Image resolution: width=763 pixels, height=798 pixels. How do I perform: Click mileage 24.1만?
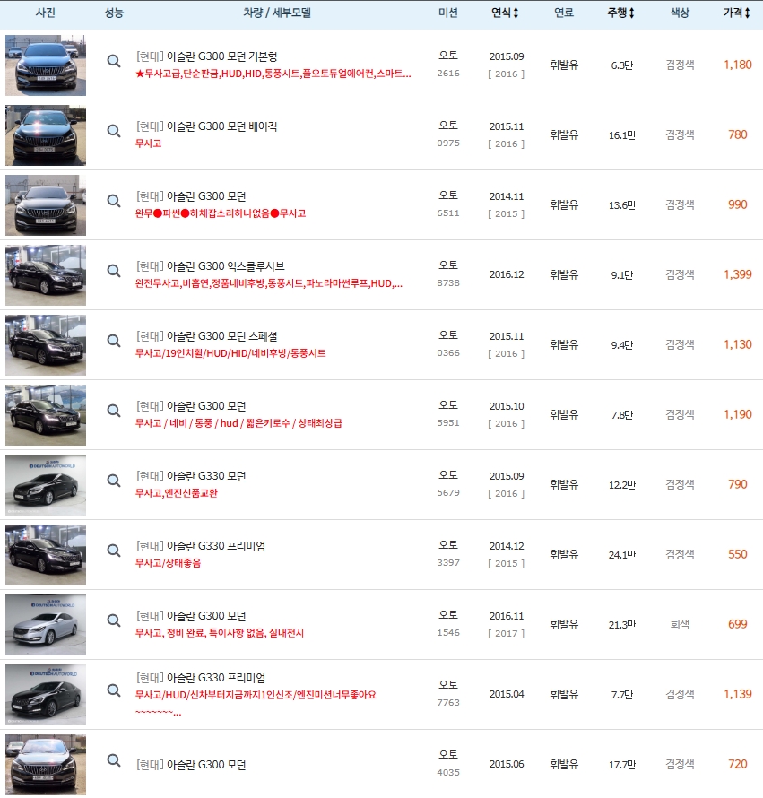coord(622,555)
